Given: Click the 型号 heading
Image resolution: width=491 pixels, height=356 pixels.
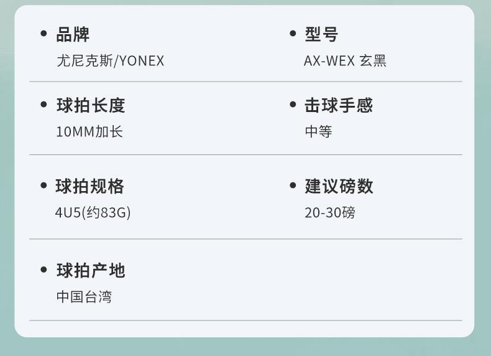Looking at the screenshot, I should (321, 34).
